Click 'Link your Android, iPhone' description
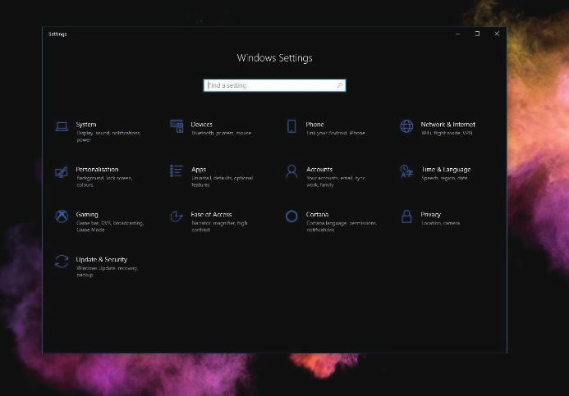The height and width of the screenshot is (396, 569). tap(336, 134)
